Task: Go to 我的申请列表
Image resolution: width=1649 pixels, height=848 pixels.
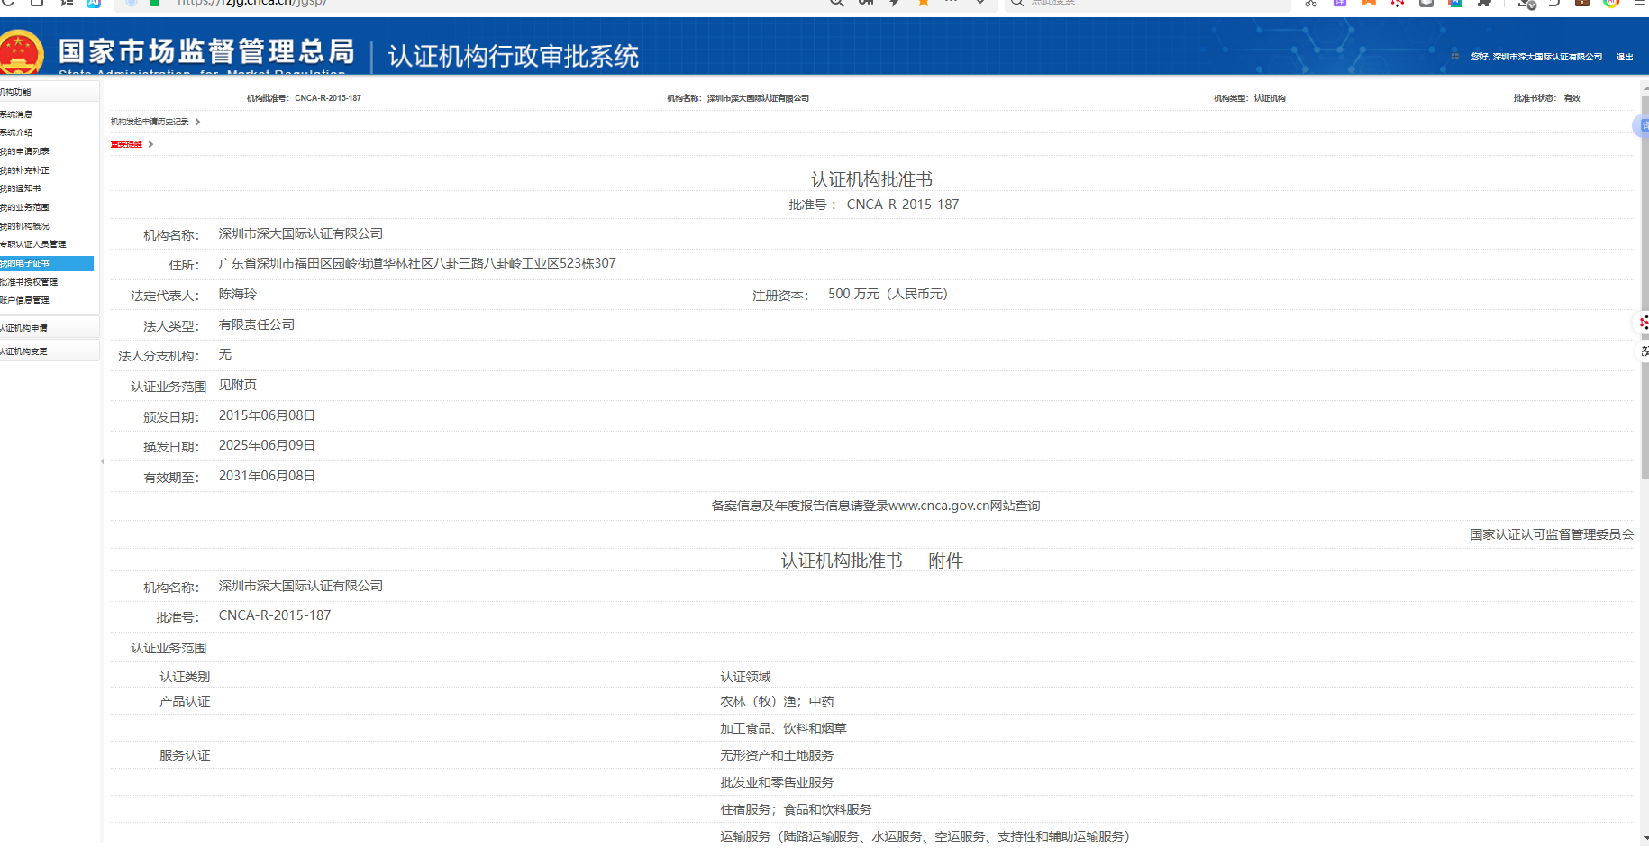Action: point(24,151)
